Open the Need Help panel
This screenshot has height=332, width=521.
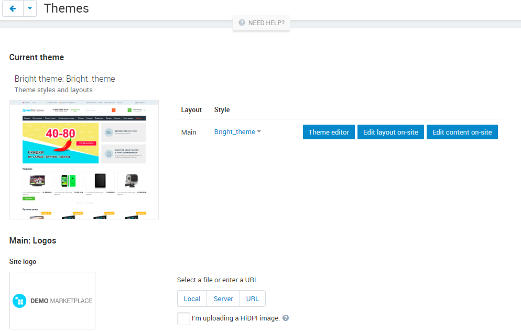261,23
